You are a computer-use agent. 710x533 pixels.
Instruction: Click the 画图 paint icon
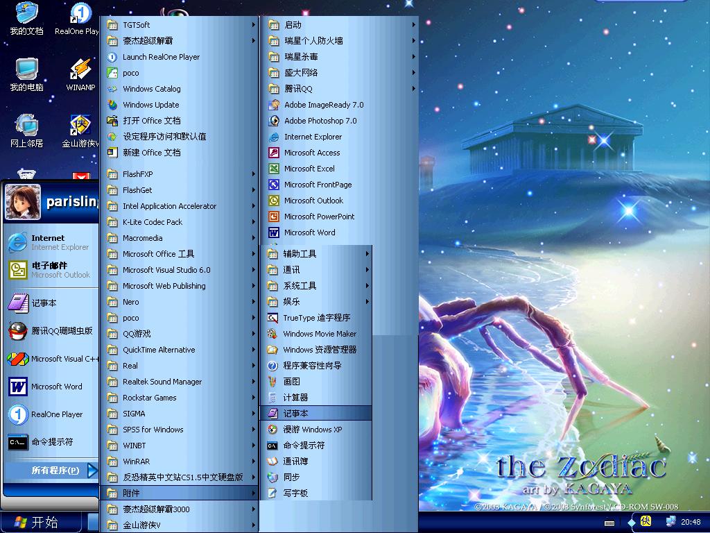[272, 382]
